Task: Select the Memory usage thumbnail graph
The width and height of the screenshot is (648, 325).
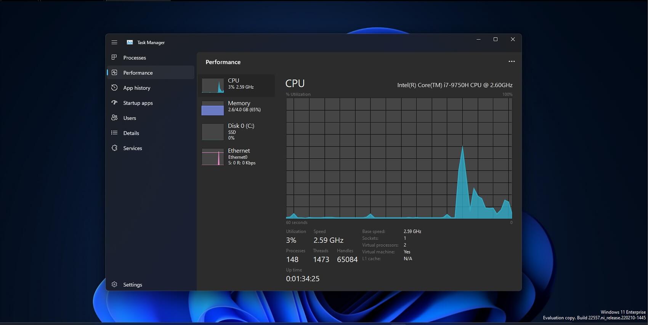Action: (x=213, y=108)
